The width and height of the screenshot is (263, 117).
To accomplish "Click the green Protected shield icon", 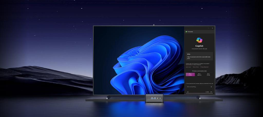I will tap(186, 32).
